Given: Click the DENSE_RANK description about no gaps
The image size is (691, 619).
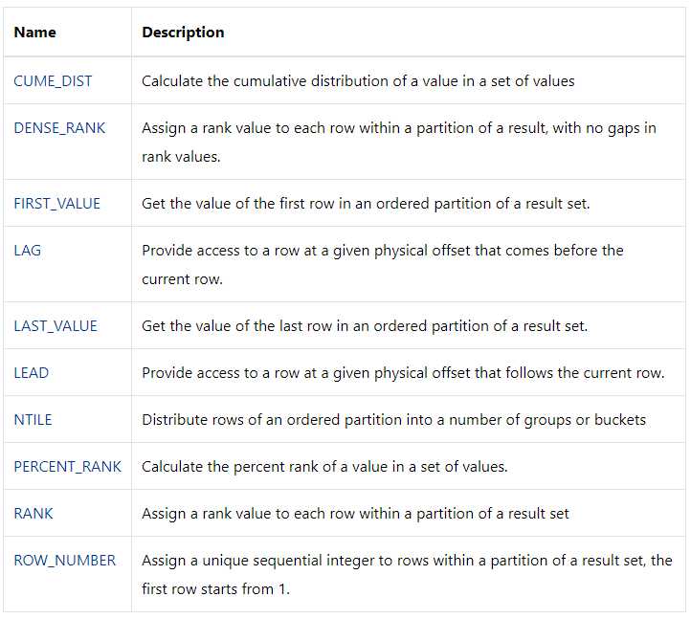Looking at the screenshot, I should click(x=399, y=142).
